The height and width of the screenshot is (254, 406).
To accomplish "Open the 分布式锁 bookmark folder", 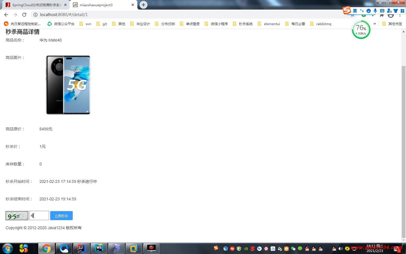I will 165,24.
